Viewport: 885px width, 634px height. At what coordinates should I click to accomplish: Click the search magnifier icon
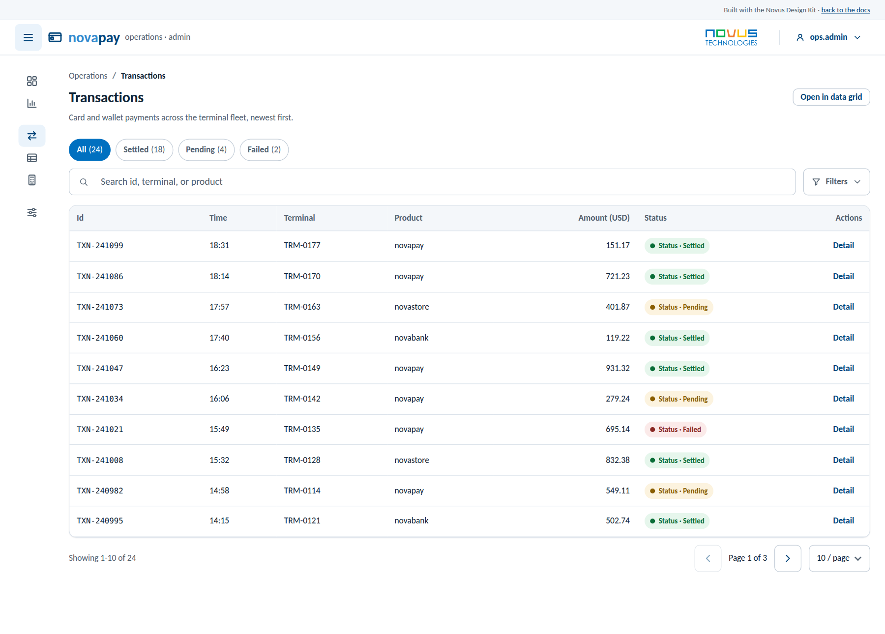[84, 182]
